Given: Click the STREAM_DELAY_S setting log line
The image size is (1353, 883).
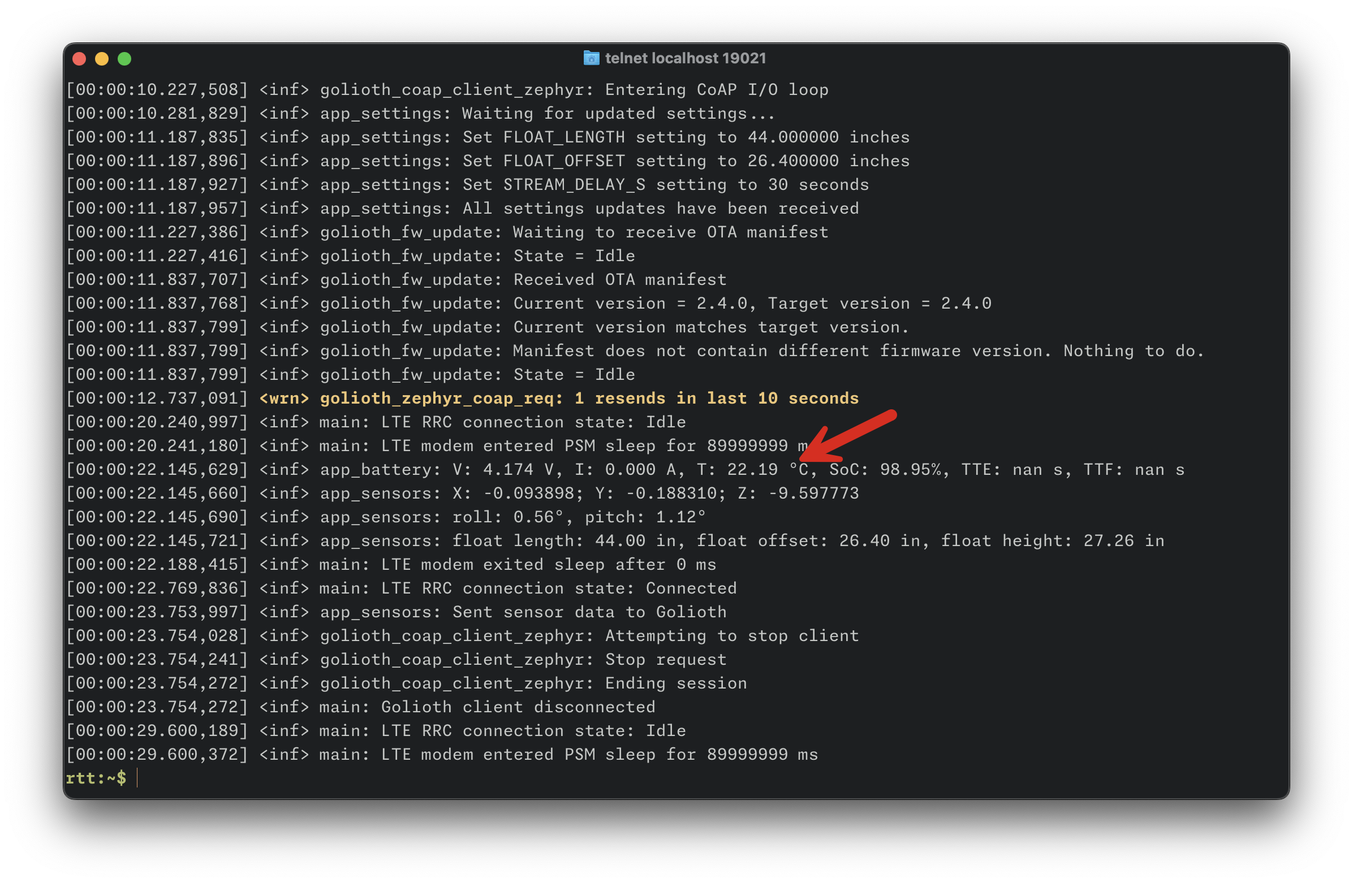Looking at the screenshot, I should pyautogui.click(x=468, y=185).
